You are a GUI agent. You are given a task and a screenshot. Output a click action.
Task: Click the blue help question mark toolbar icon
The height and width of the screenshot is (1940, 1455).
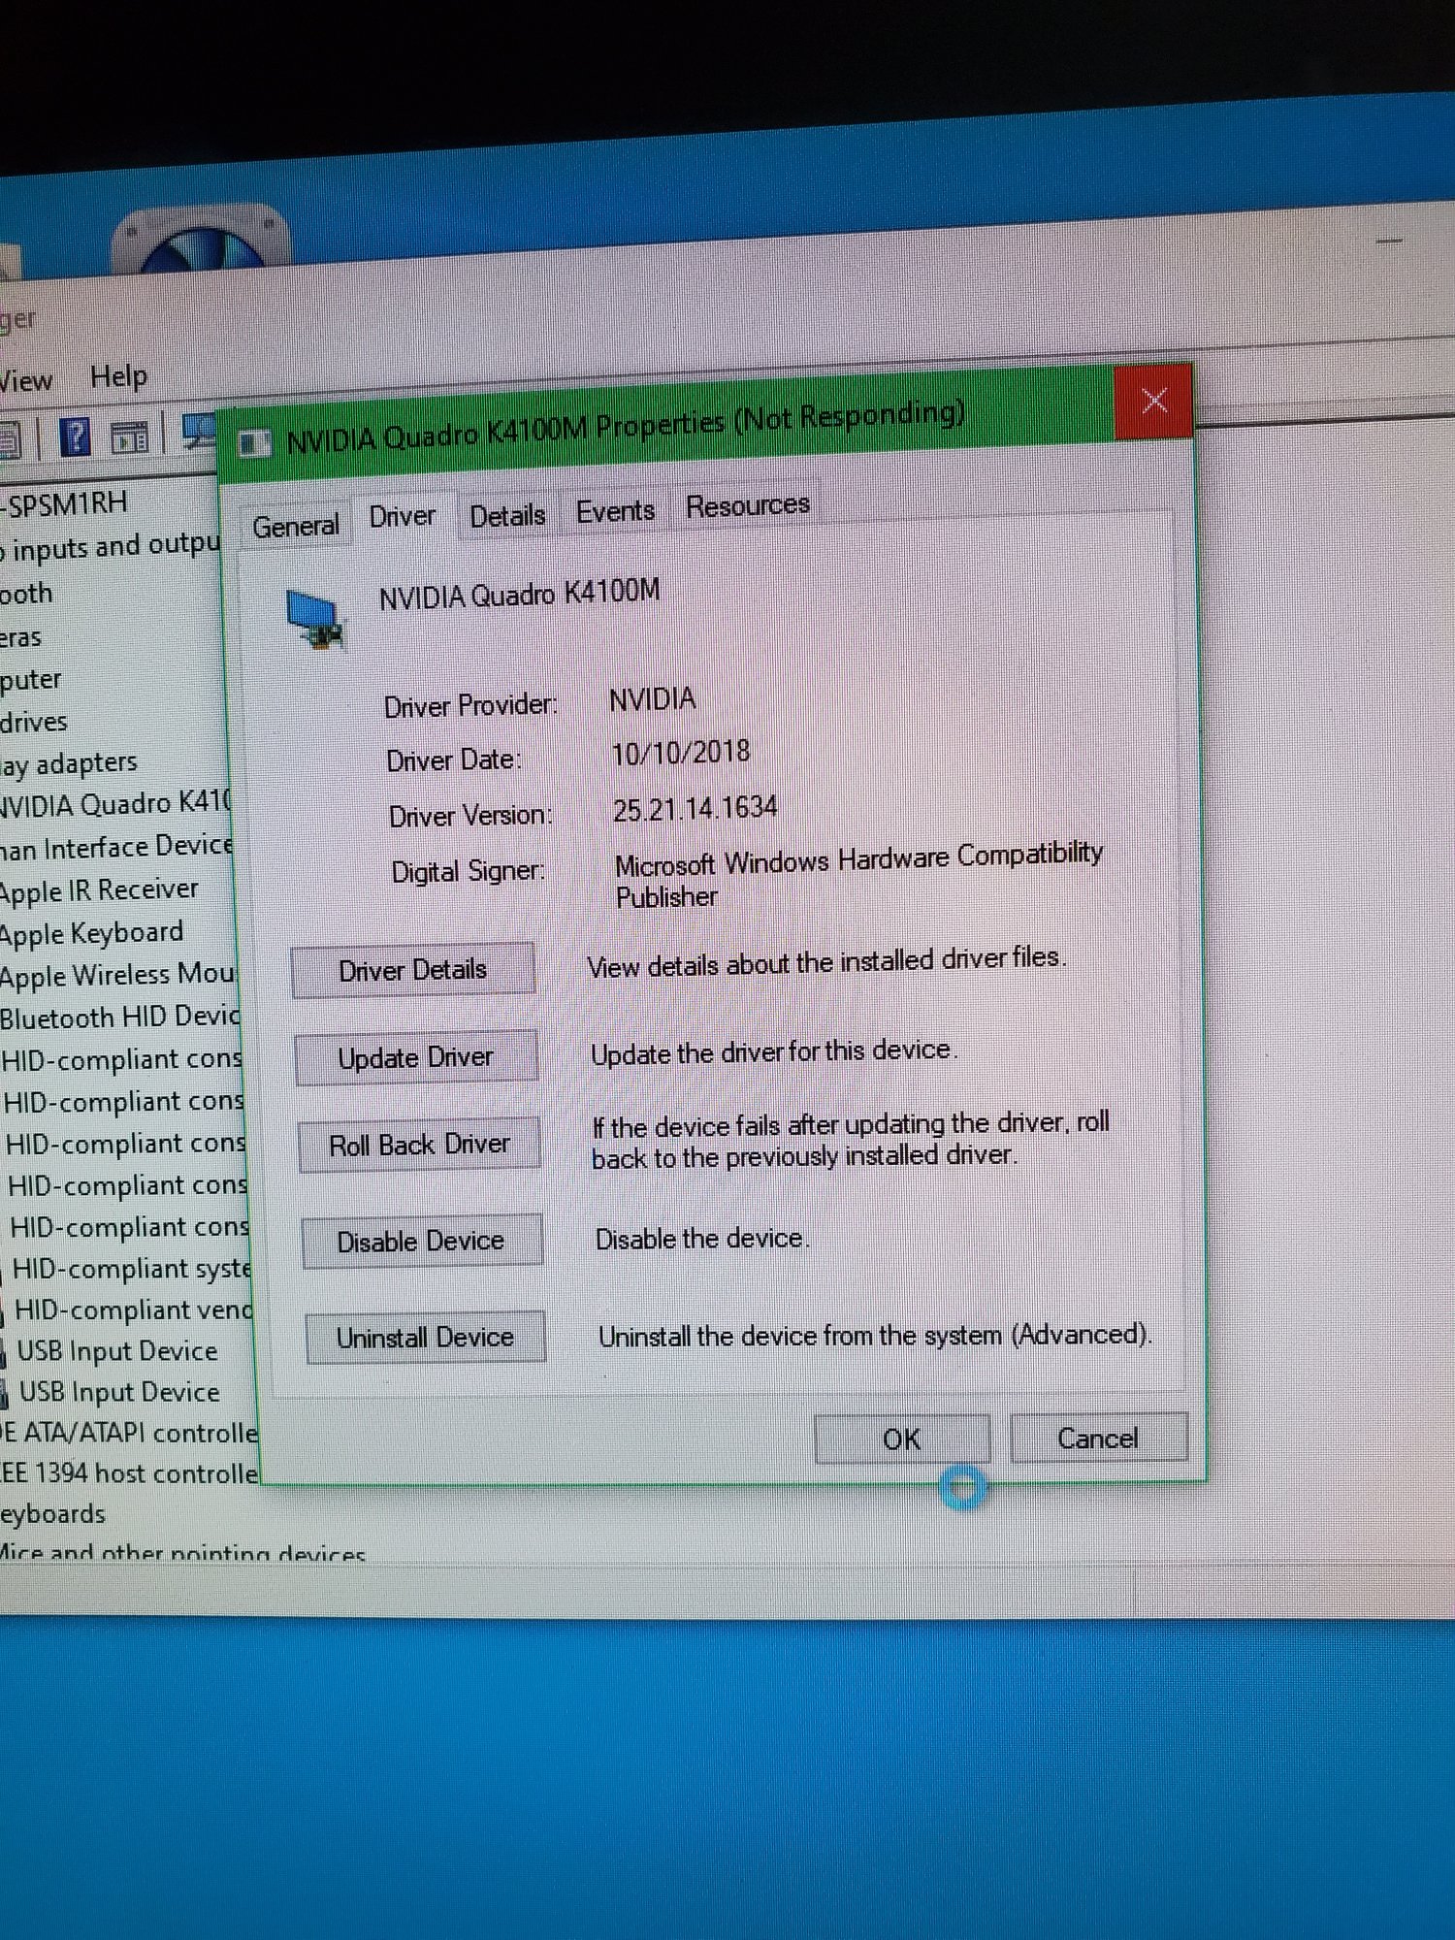point(75,437)
